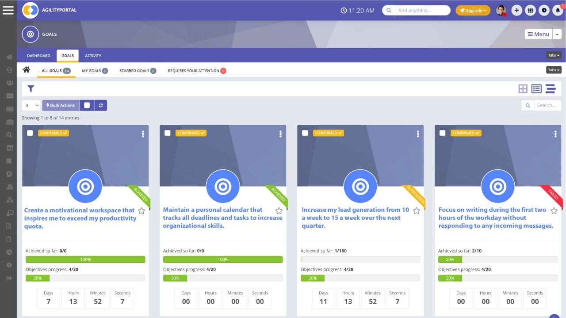Click the refresh icon beside Bulk Actions
Image resolution: width=566 pixels, height=318 pixels.
click(x=101, y=105)
